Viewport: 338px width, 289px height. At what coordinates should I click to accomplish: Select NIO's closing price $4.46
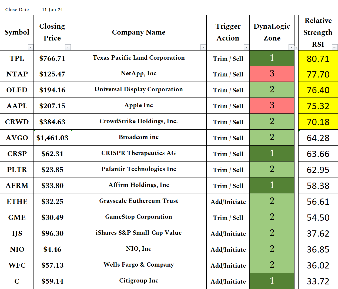(52, 249)
